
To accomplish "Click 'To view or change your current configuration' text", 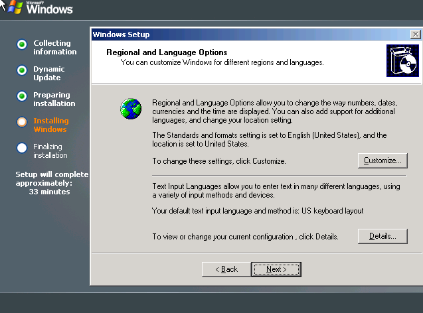I will [x=245, y=237].
